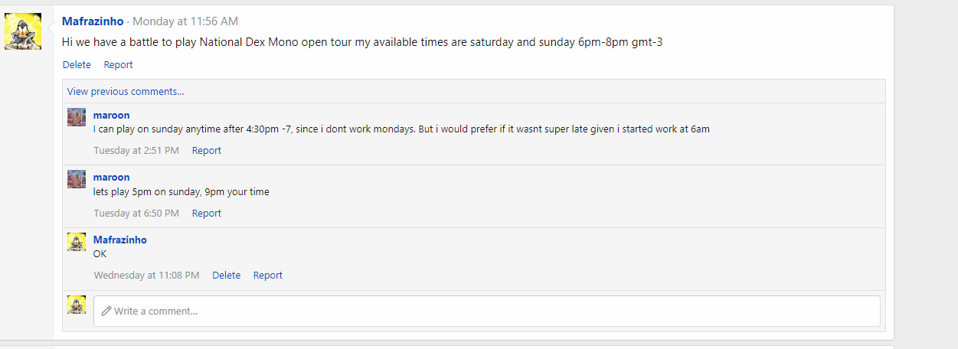The image size is (958, 349).
Task: Click maroon's avatar on second comment
Action: 77,179
